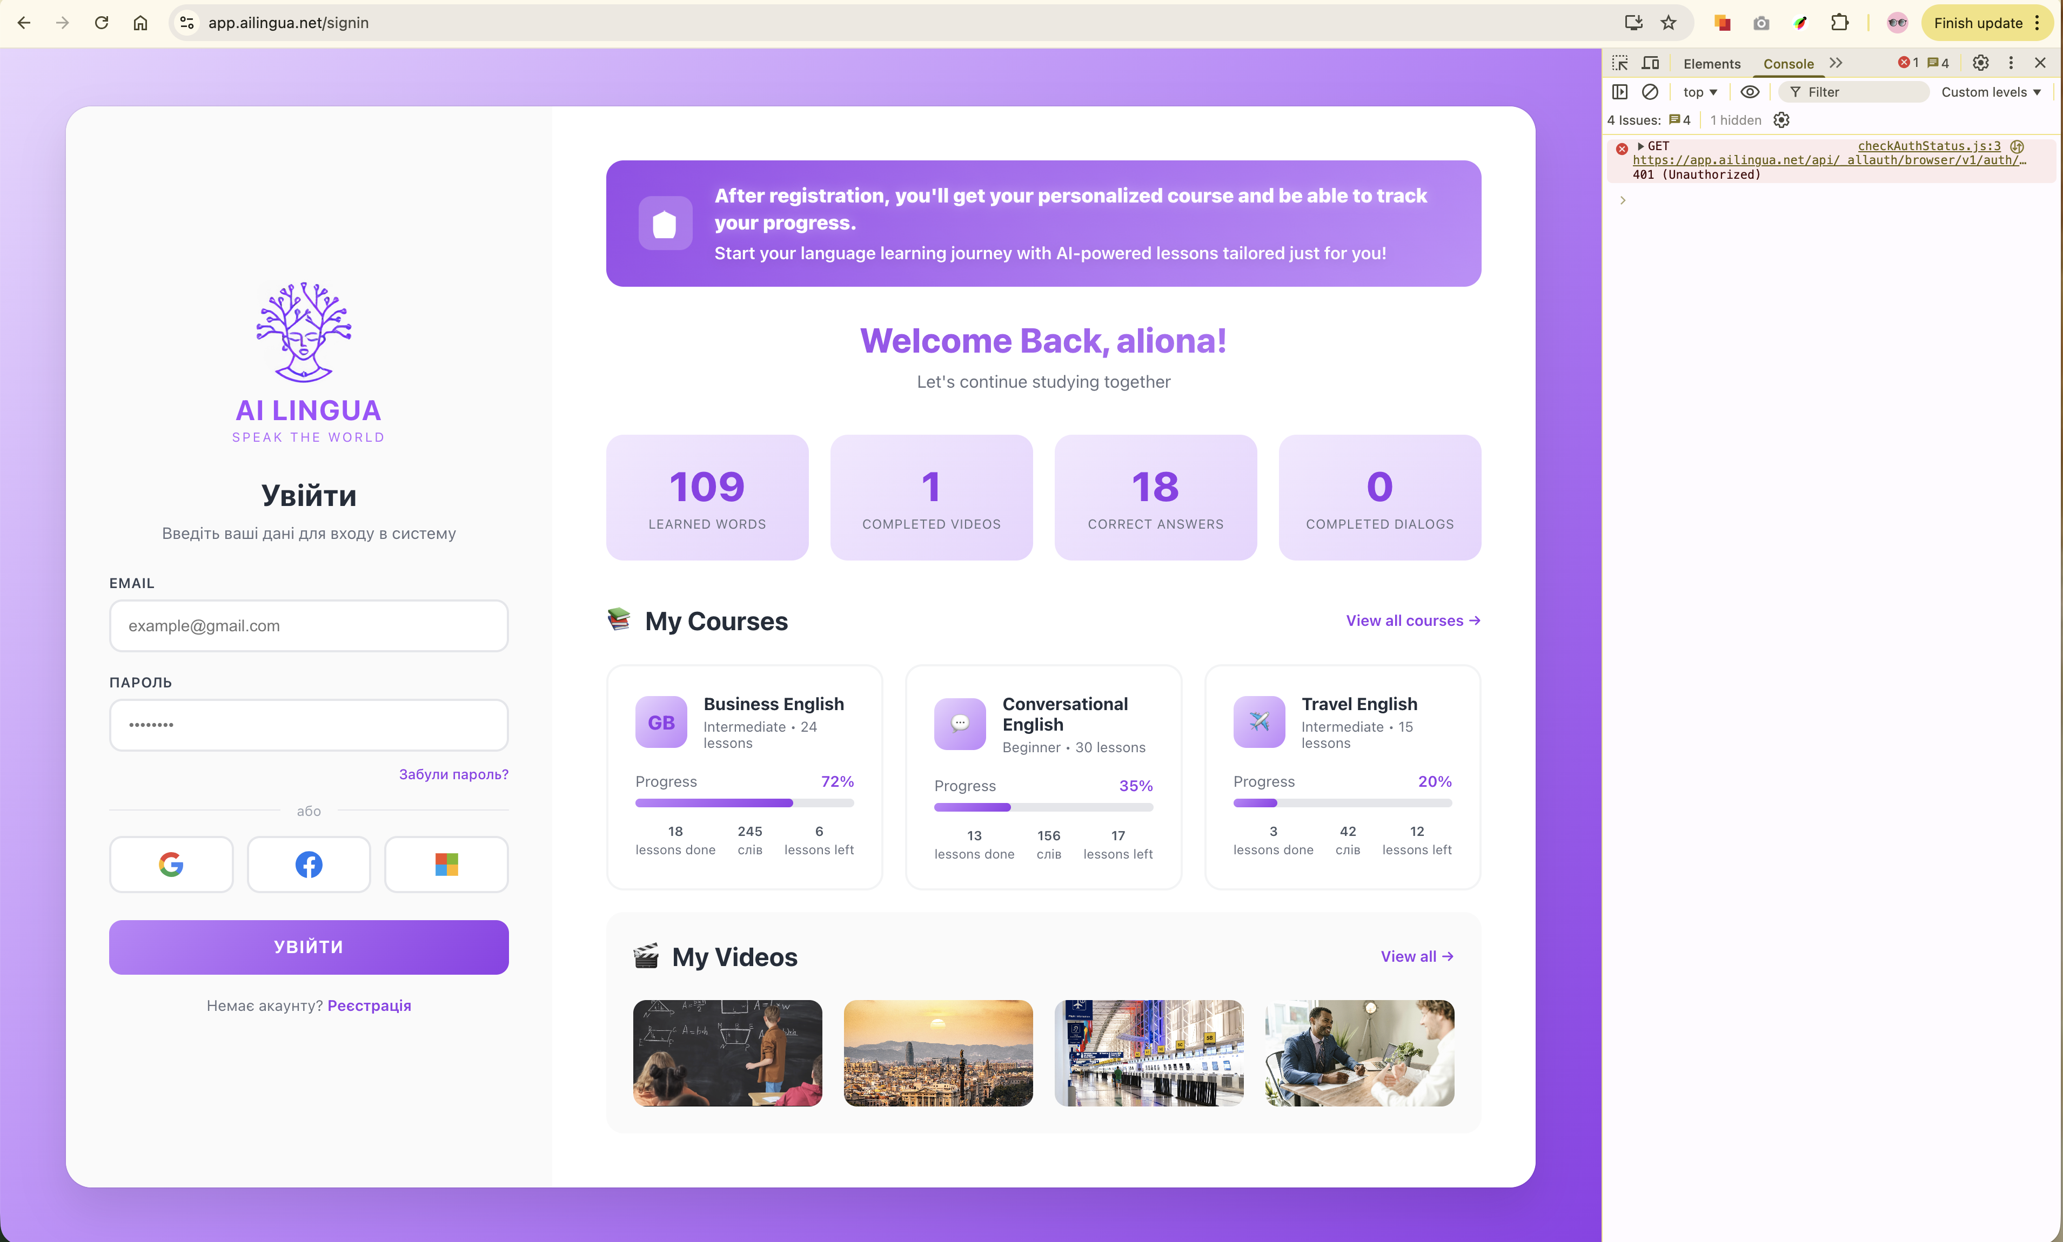2063x1242 pixels.
Task: Show more DevTools tabs chevron
Action: coord(1836,63)
